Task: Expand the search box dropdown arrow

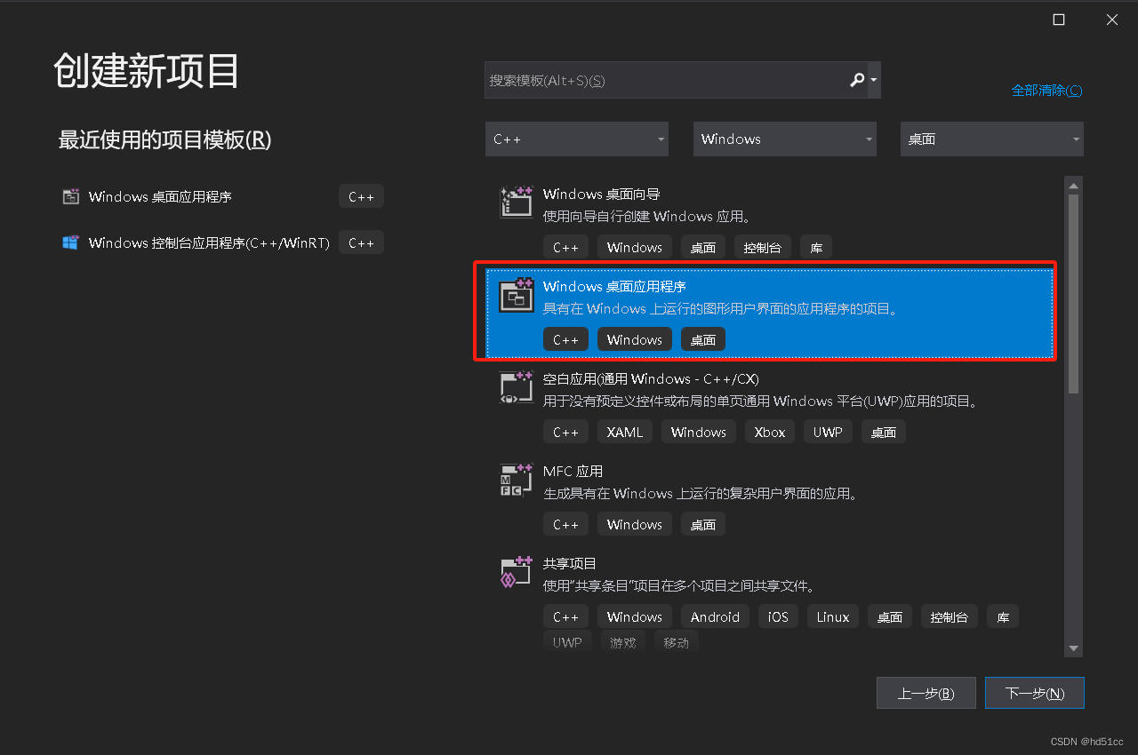Action: (x=874, y=80)
